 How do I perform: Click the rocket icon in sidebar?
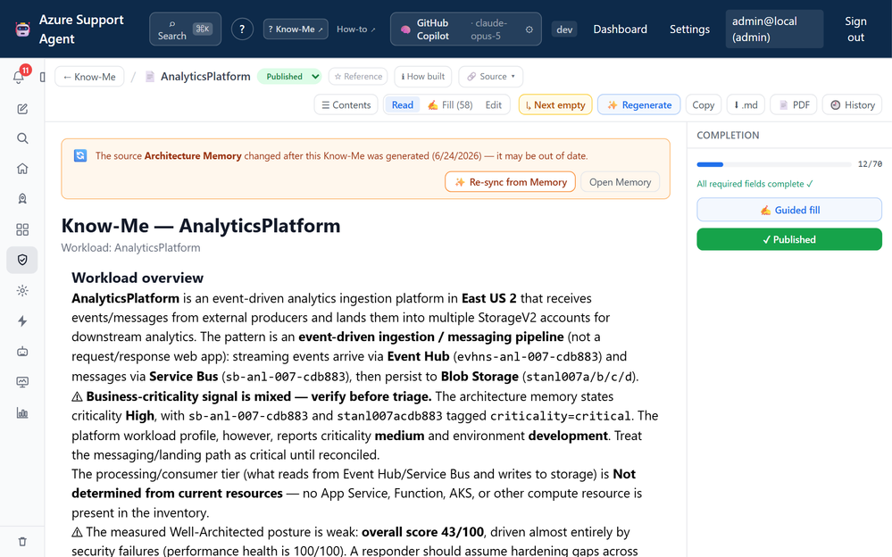(22, 198)
